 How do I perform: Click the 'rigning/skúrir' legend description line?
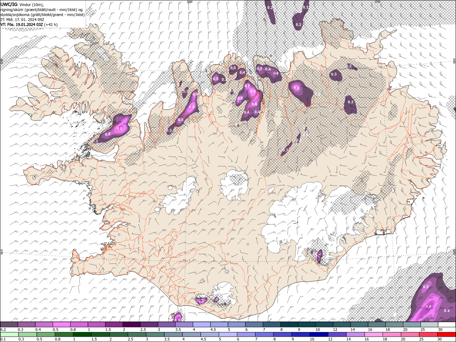coord(42,9)
